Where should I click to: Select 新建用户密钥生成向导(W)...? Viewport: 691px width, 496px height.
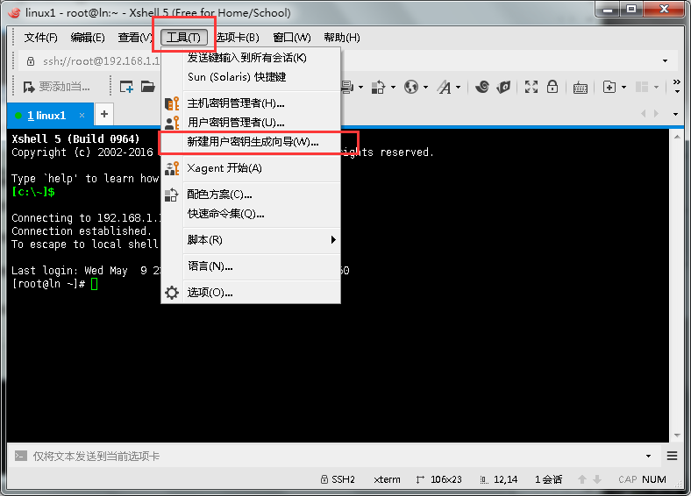click(251, 142)
